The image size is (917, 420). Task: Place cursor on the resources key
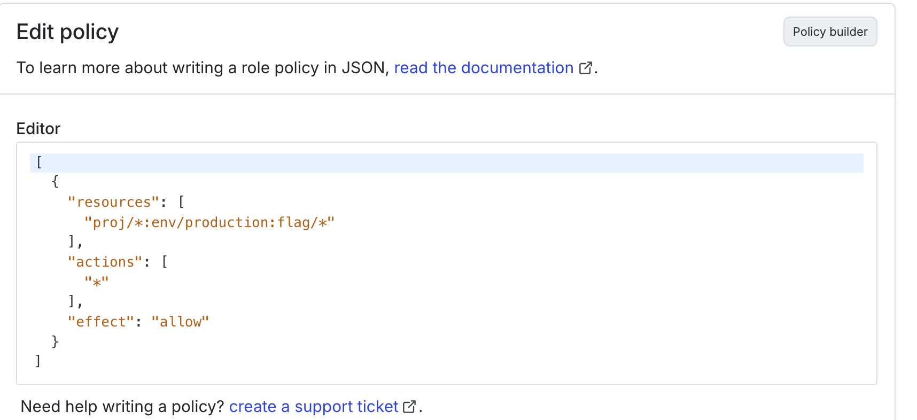113,202
